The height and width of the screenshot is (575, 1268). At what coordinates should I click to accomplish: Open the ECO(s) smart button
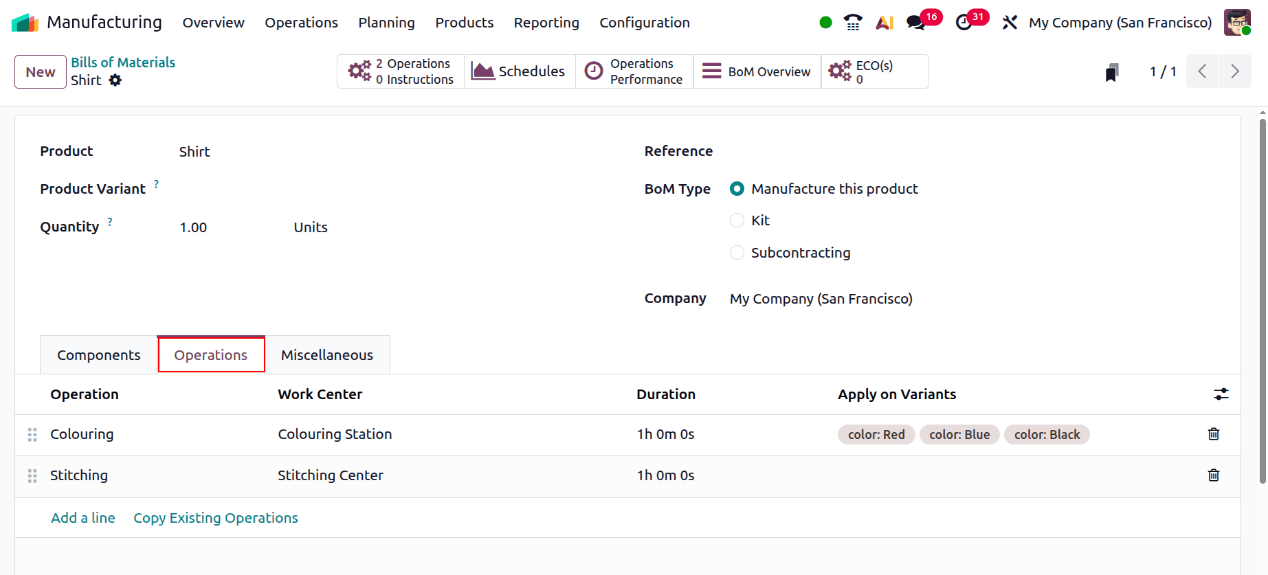[875, 71]
